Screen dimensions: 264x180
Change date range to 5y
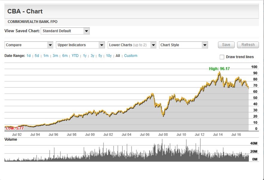point(100,56)
